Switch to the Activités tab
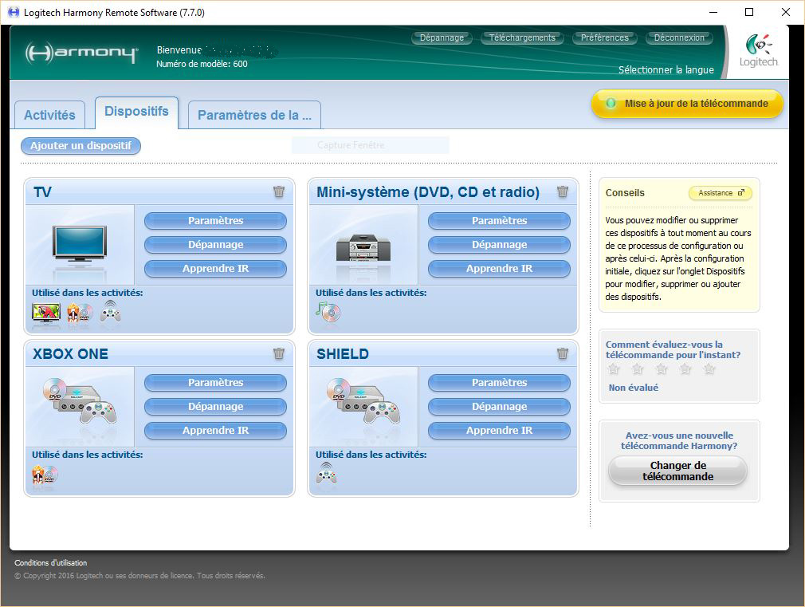Viewport: 805px width, 607px height. click(49, 115)
